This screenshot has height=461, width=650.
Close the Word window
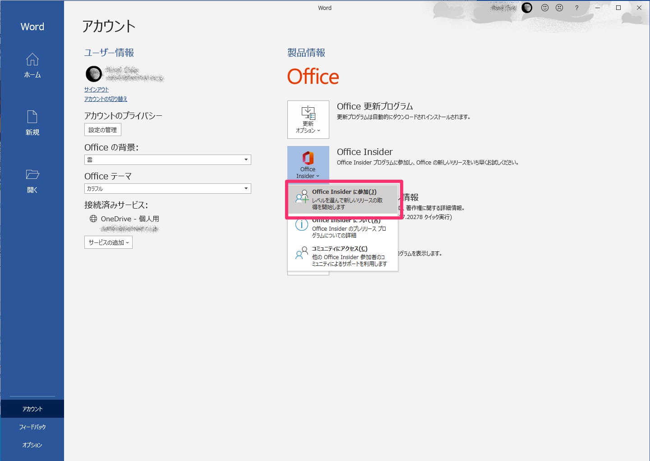tap(639, 8)
